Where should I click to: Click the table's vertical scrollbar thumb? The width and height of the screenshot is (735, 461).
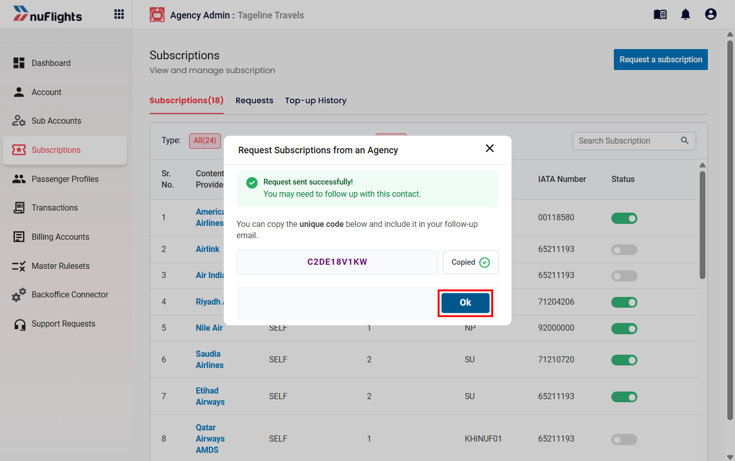pyautogui.click(x=702, y=225)
